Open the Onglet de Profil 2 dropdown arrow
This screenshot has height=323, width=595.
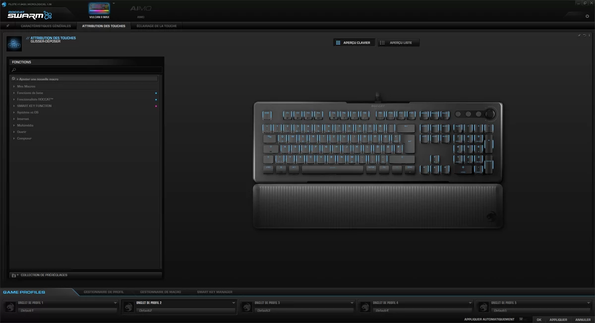click(x=234, y=303)
